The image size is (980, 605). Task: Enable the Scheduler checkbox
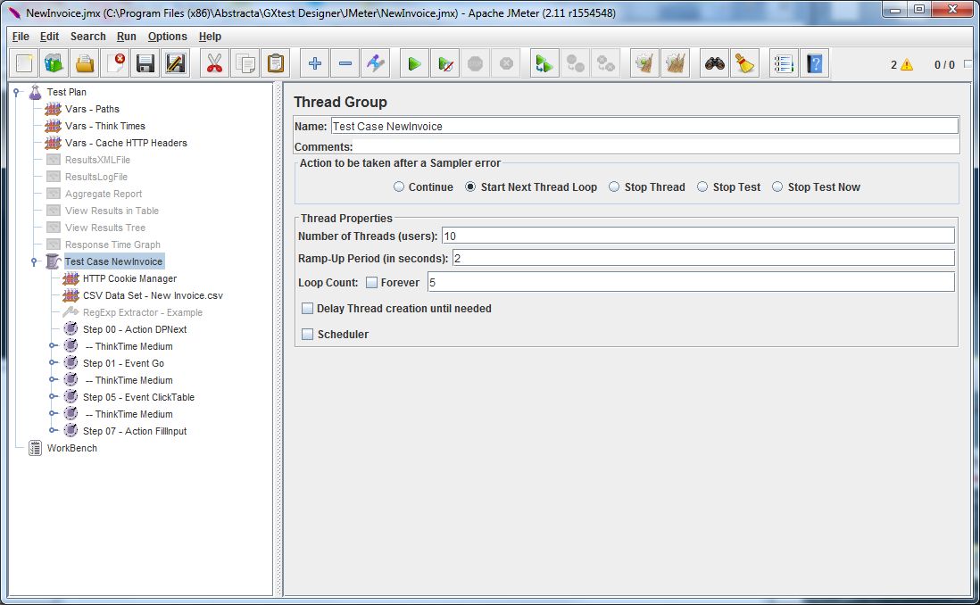pyautogui.click(x=308, y=335)
